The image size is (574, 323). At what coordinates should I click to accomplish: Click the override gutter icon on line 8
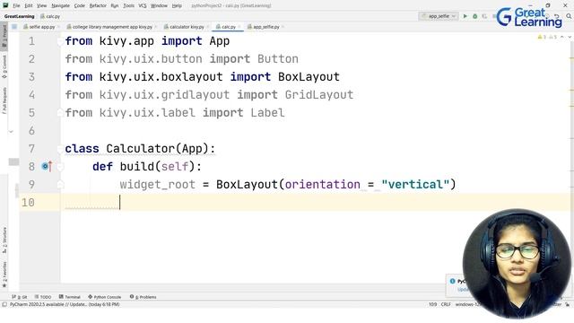pyautogui.click(x=47, y=167)
